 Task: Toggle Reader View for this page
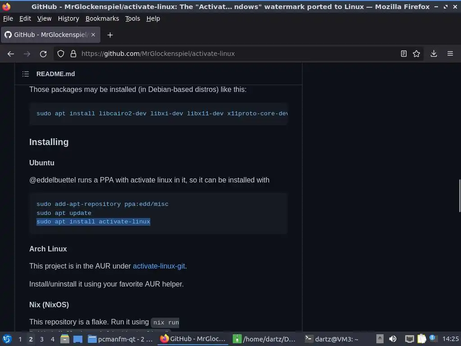click(404, 54)
